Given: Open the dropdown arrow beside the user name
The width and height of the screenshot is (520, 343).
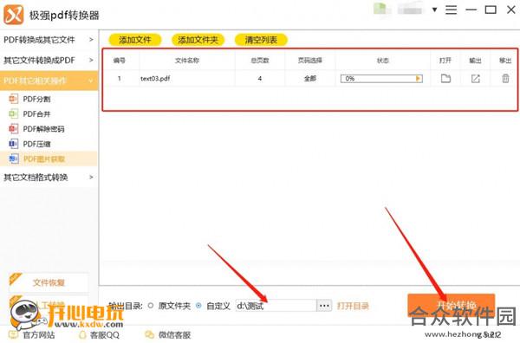Looking at the screenshot, I should [x=434, y=10].
